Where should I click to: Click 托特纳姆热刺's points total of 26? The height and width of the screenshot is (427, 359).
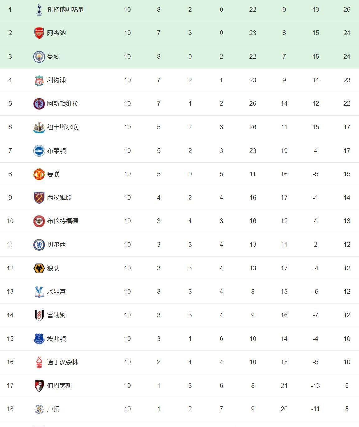point(347,10)
